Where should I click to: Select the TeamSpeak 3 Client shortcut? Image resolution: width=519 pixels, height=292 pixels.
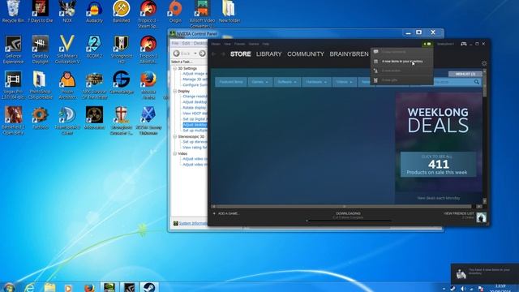(67, 121)
